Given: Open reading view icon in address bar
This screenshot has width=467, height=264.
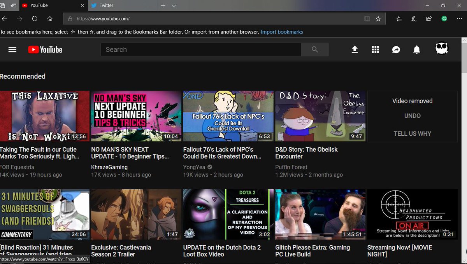Looking at the screenshot, I should coord(367,18).
